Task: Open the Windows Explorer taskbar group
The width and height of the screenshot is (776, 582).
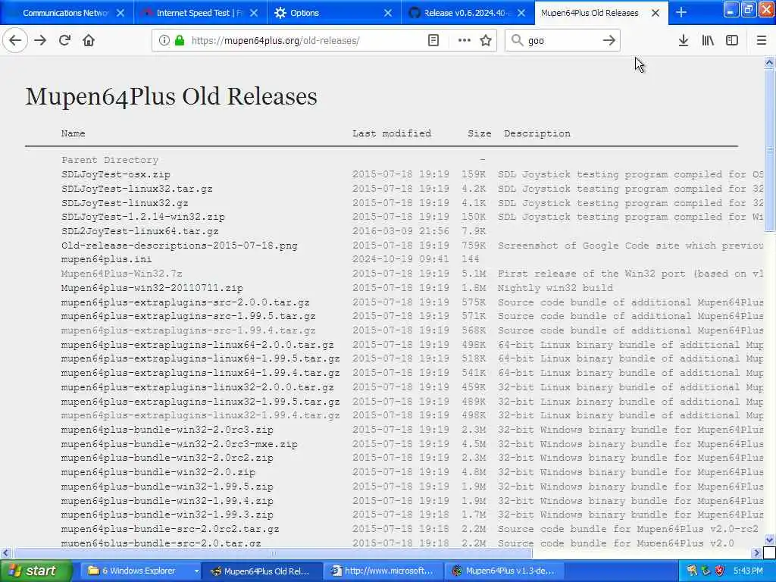Action: (x=141, y=571)
